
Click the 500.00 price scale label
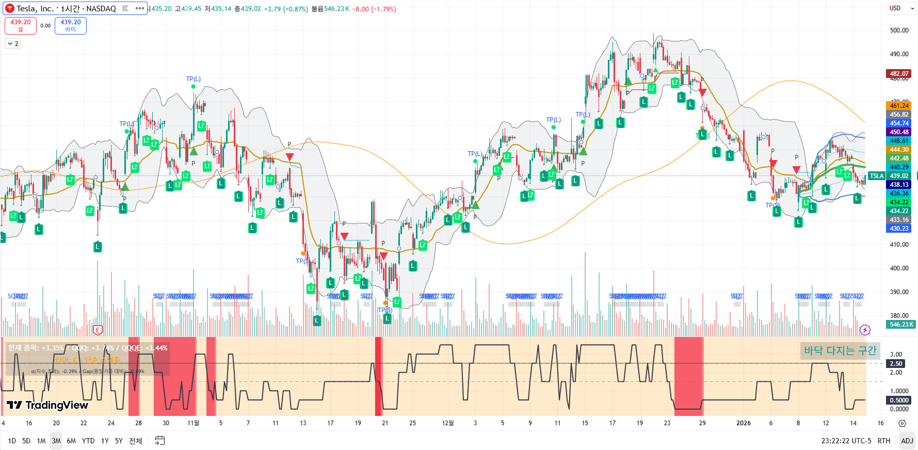coord(899,30)
